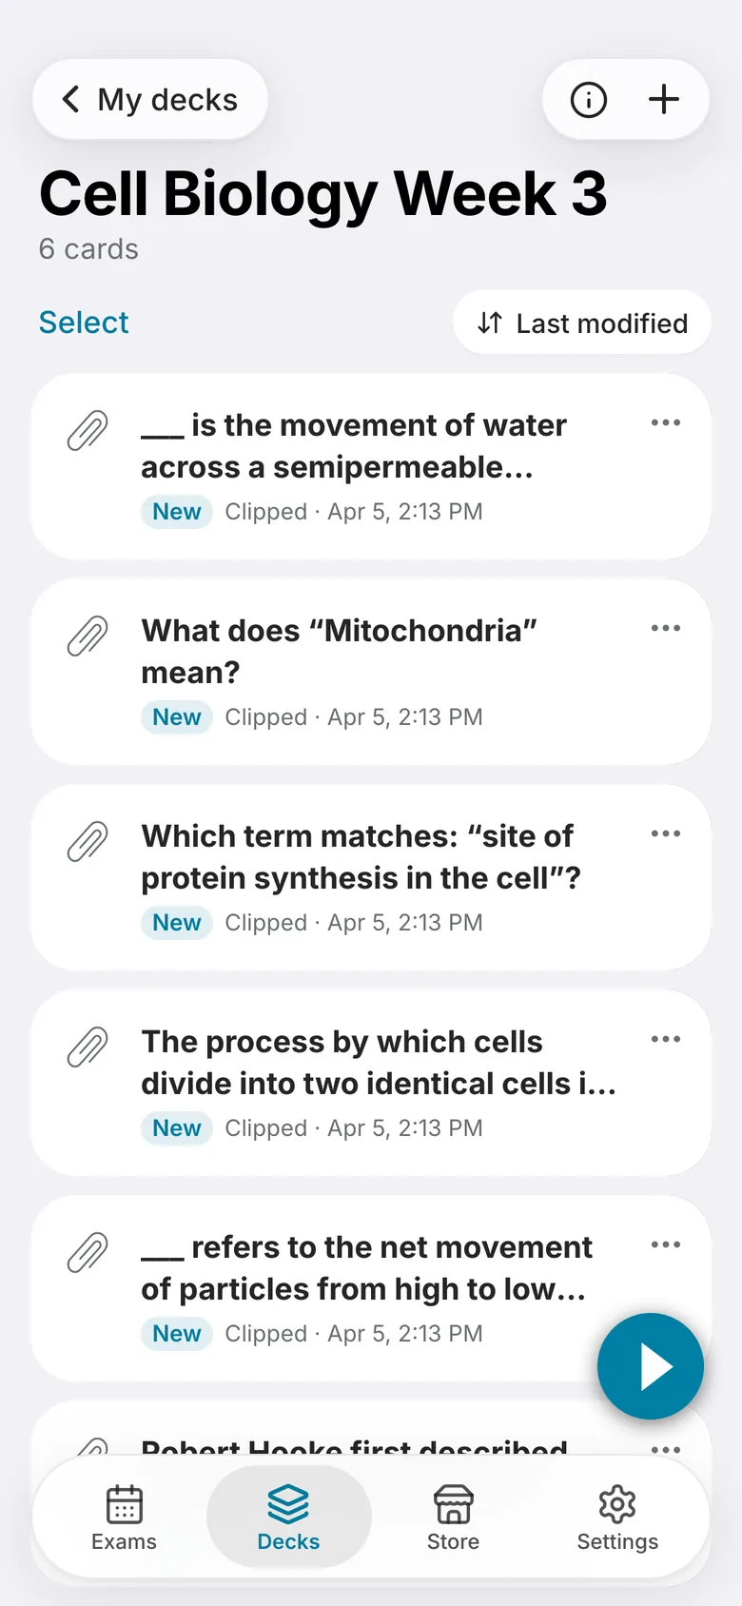This screenshot has height=1606, width=742.
Task: Tap Select to choose cards
Action: pyautogui.click(x=84, y=323)
